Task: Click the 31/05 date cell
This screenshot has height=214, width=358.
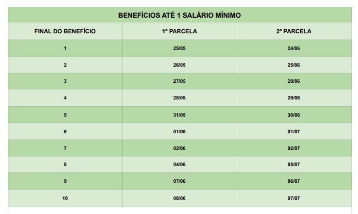Action: tap(180, 115)
